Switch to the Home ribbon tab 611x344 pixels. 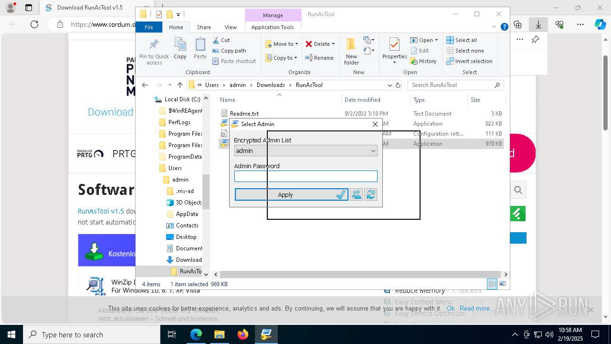[176, 27]
